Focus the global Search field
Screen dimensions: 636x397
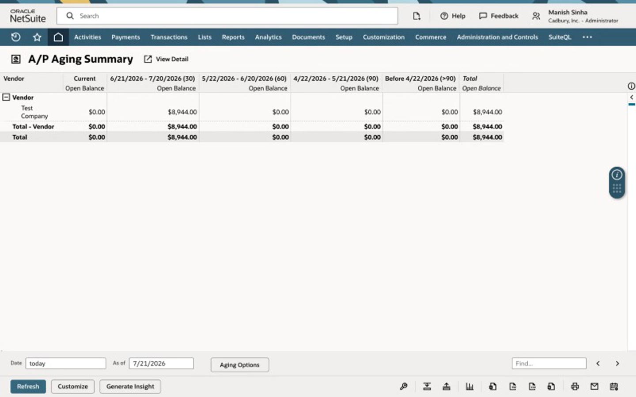pyautogui.click(x=227, y=16)
